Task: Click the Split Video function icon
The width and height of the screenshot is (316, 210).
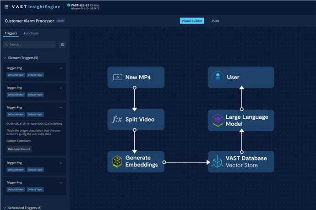Action: (x=117, y=120)
